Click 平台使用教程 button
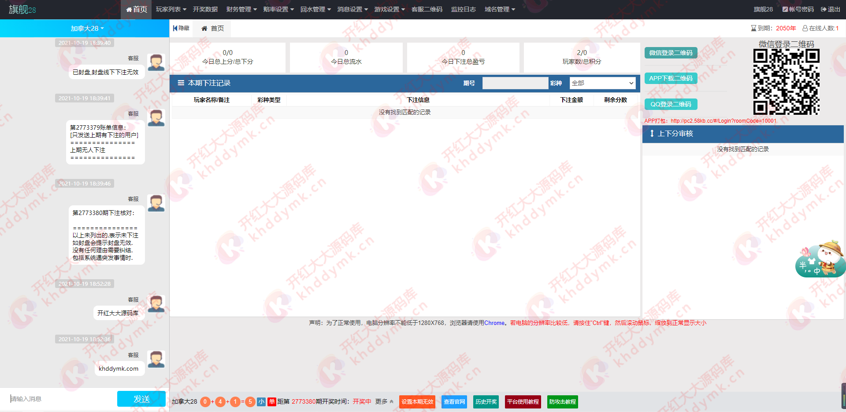The image size is (846, 412). click(523, 401)
